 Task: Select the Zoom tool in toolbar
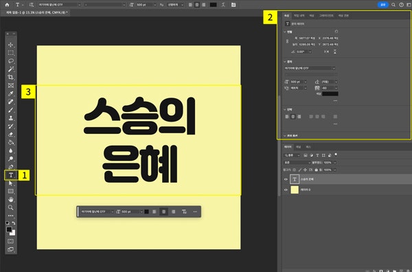(x=11, y=207)
